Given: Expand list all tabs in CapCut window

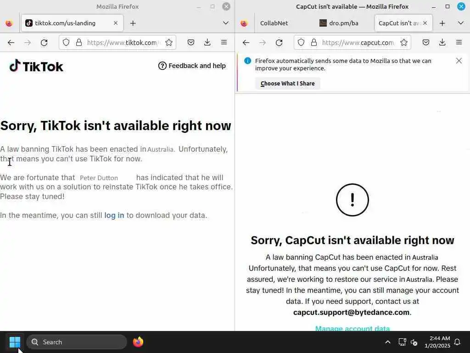Looking at the screenshot, I should click(x=461, y=23).
